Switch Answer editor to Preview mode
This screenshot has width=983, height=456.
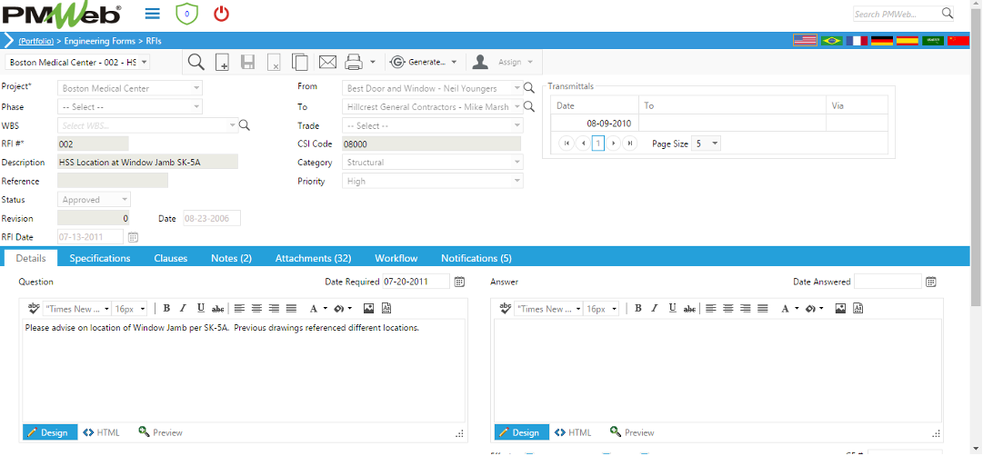pos(632,432)
